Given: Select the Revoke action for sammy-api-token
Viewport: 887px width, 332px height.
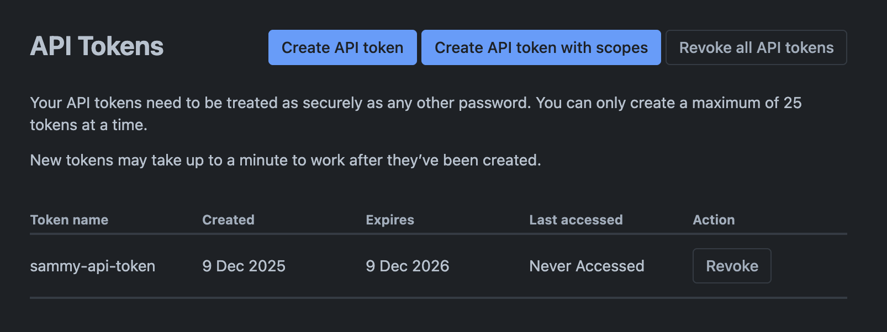Looking at the screenshot, I should [731, 266].
